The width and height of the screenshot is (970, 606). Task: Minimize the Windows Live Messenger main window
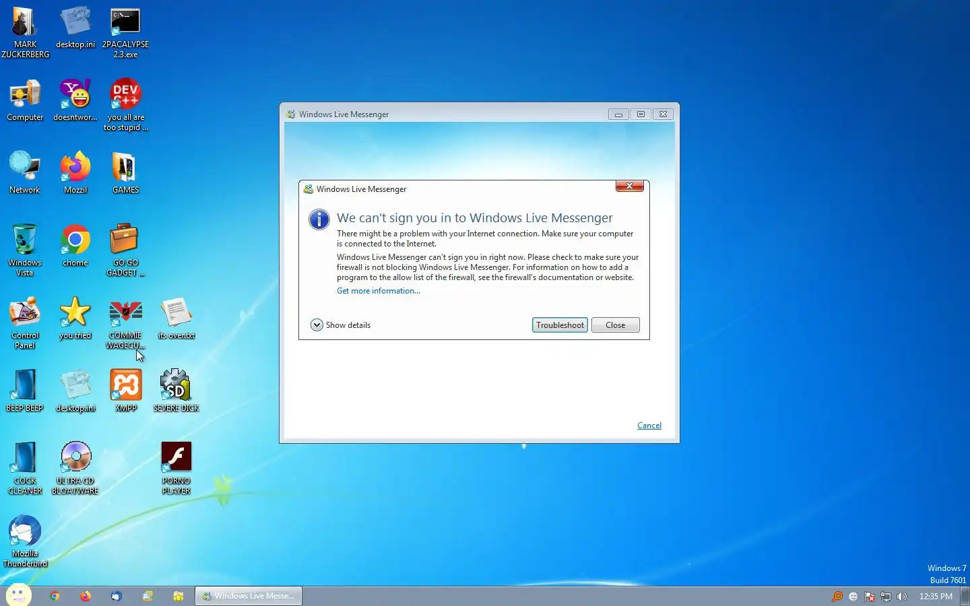click(618, 114)
